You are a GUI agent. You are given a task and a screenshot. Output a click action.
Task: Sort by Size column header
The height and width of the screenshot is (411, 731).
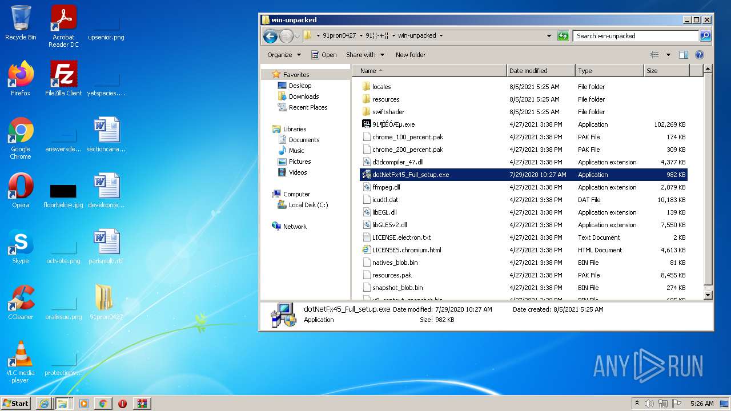coord(666,71)
